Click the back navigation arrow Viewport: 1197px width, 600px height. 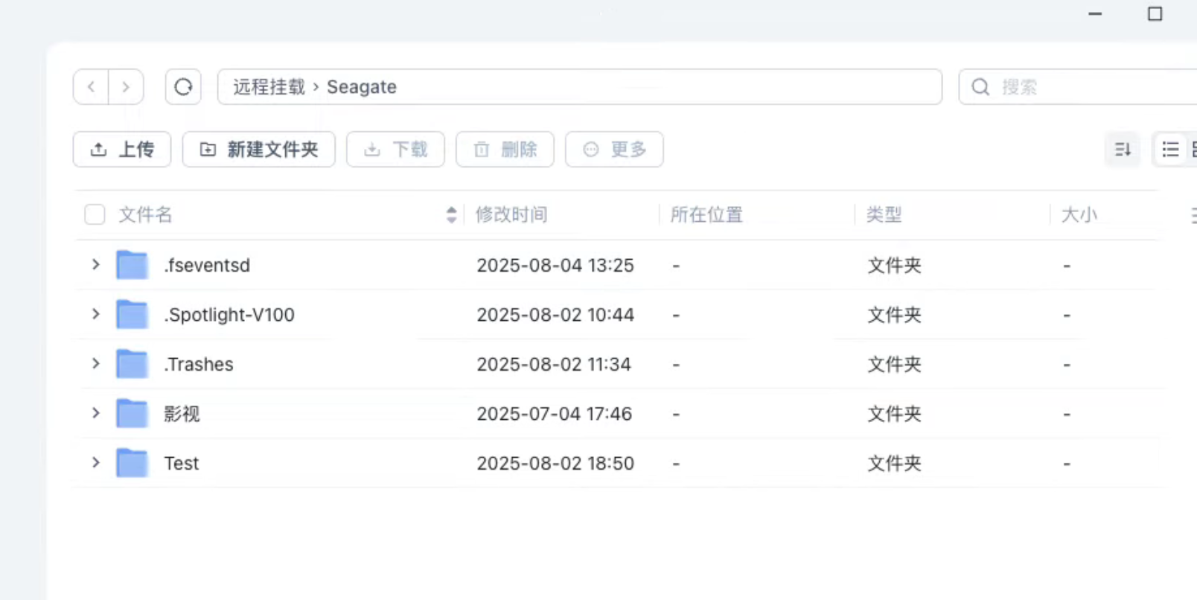pos(91,87)
